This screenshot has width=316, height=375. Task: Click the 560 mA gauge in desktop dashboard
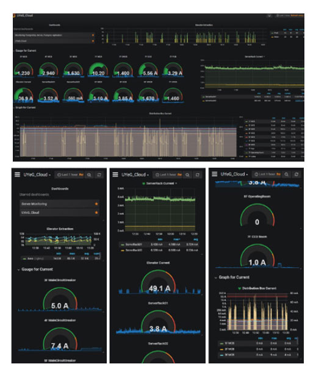(73, 95)
